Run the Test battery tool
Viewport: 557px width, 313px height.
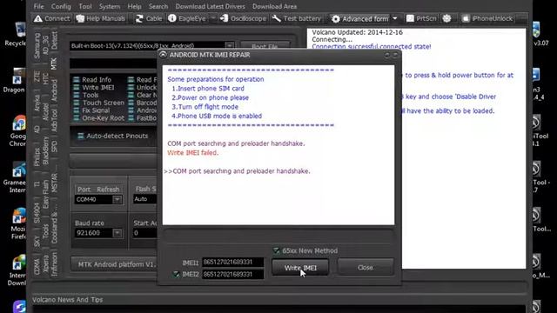[x=297, y=18]
